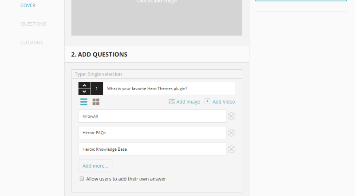Go to Questions section in sidebar
The image size is (355, 196).
point(33,24)
